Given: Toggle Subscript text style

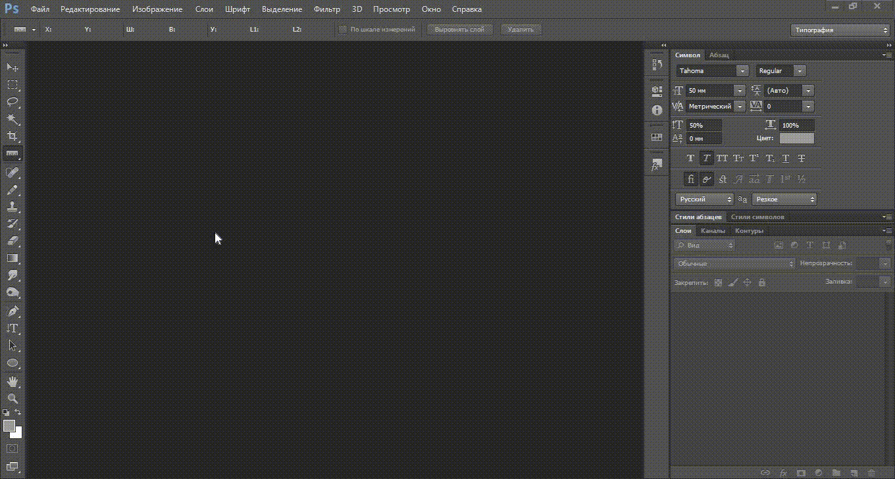Looking at the screenshot, I should (x=770, y=159).
